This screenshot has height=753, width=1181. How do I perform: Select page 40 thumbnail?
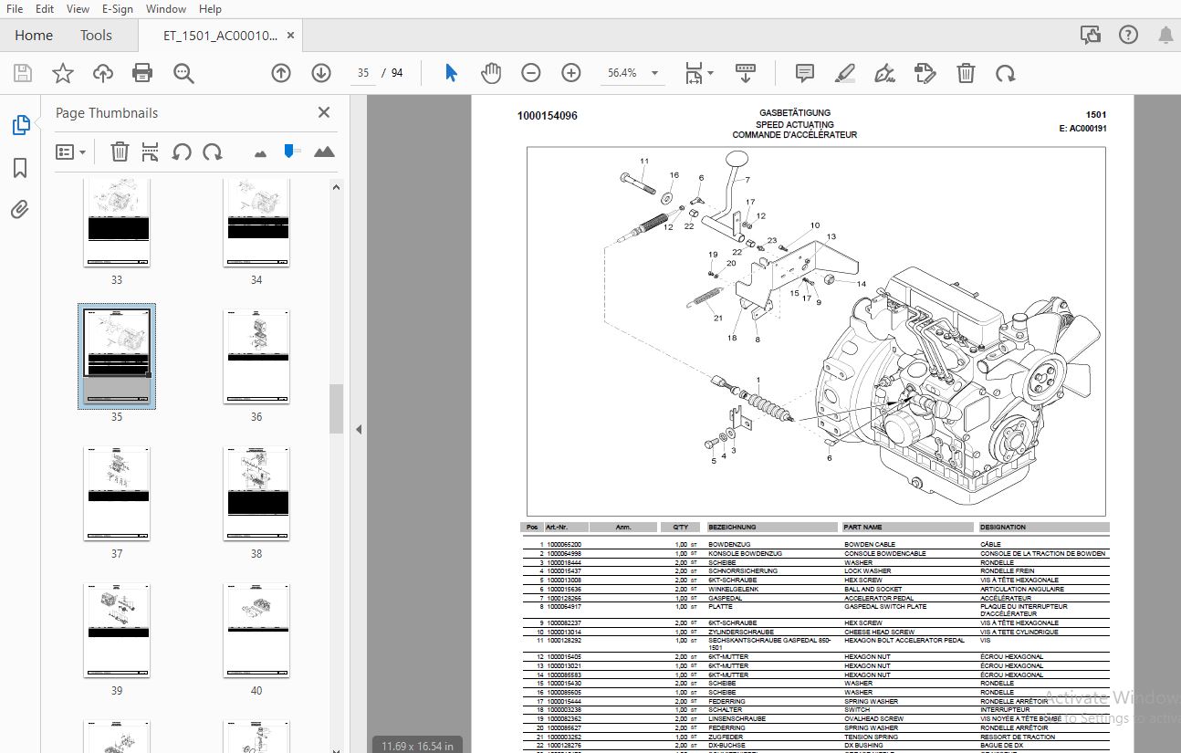[x=256, y=631]
